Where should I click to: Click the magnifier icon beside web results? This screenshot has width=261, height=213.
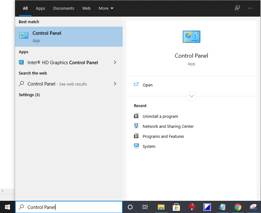pos(21,84)
